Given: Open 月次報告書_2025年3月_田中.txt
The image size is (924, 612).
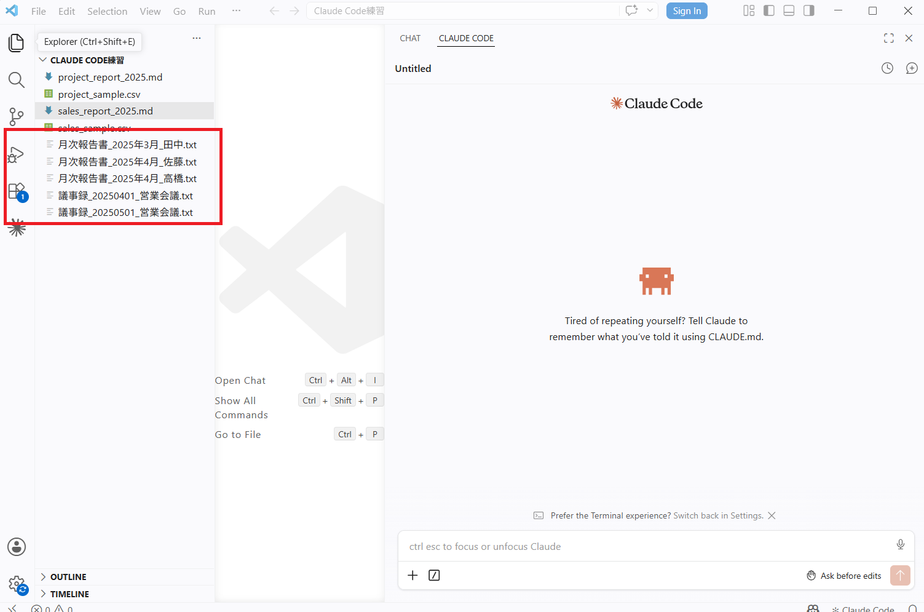Looking at the screenshot, I should tap(125, 145).
